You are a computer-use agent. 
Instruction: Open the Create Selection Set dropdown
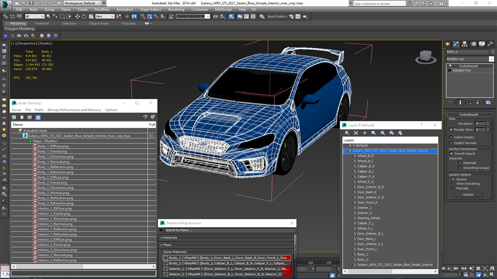(208, 16)
